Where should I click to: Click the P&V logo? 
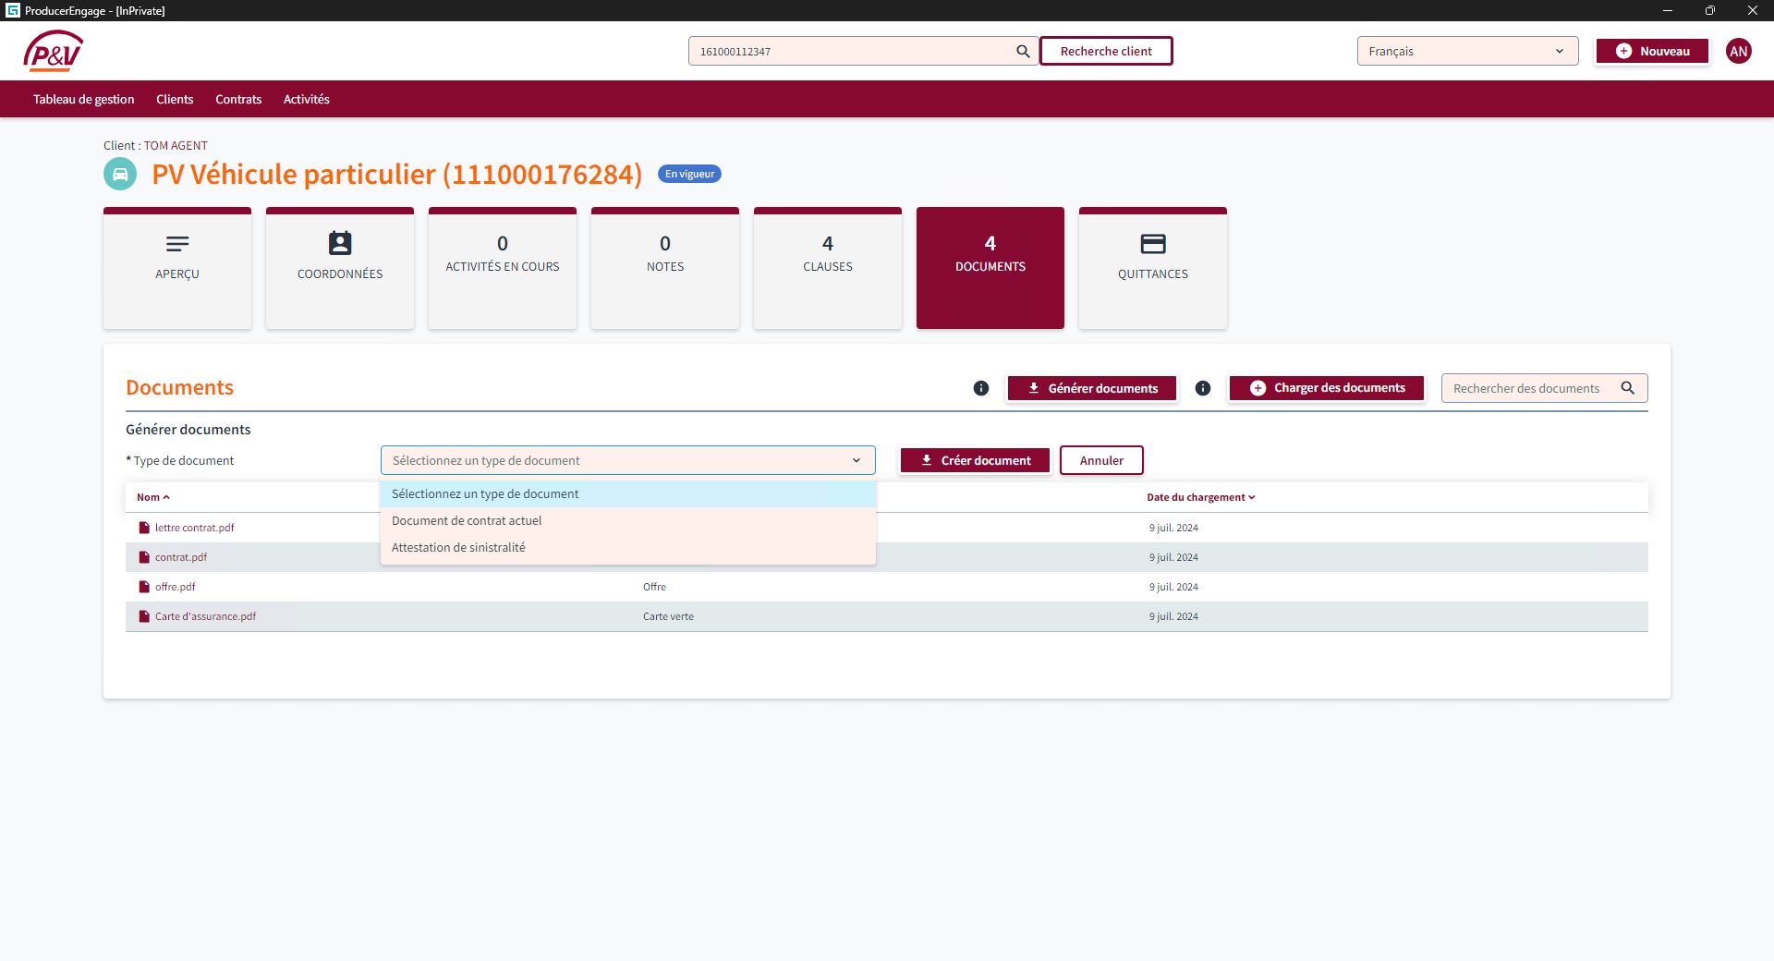click(53, 51)
